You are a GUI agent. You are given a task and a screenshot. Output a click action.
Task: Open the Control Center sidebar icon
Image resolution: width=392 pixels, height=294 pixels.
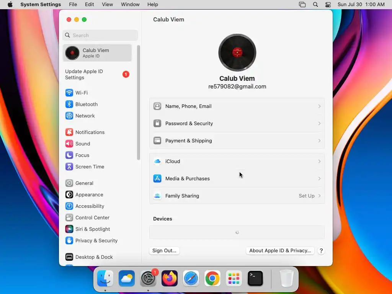(69, 218)
